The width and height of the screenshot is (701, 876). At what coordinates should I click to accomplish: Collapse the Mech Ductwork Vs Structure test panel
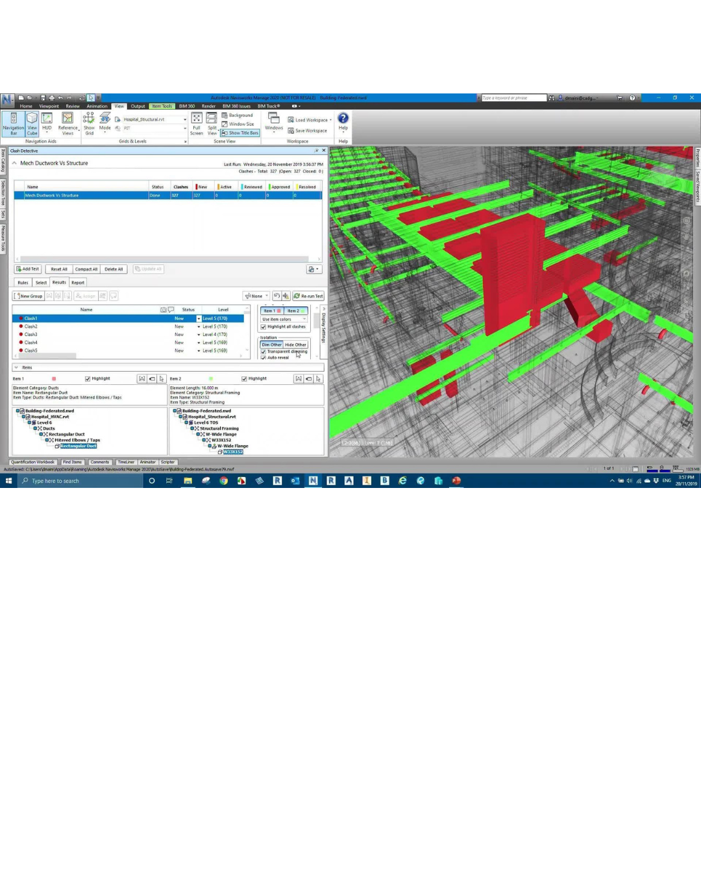point(14,164)
